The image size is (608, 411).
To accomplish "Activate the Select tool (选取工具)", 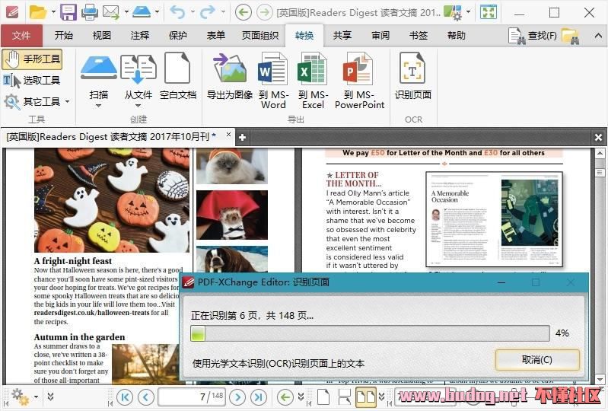I will [32, 80].
